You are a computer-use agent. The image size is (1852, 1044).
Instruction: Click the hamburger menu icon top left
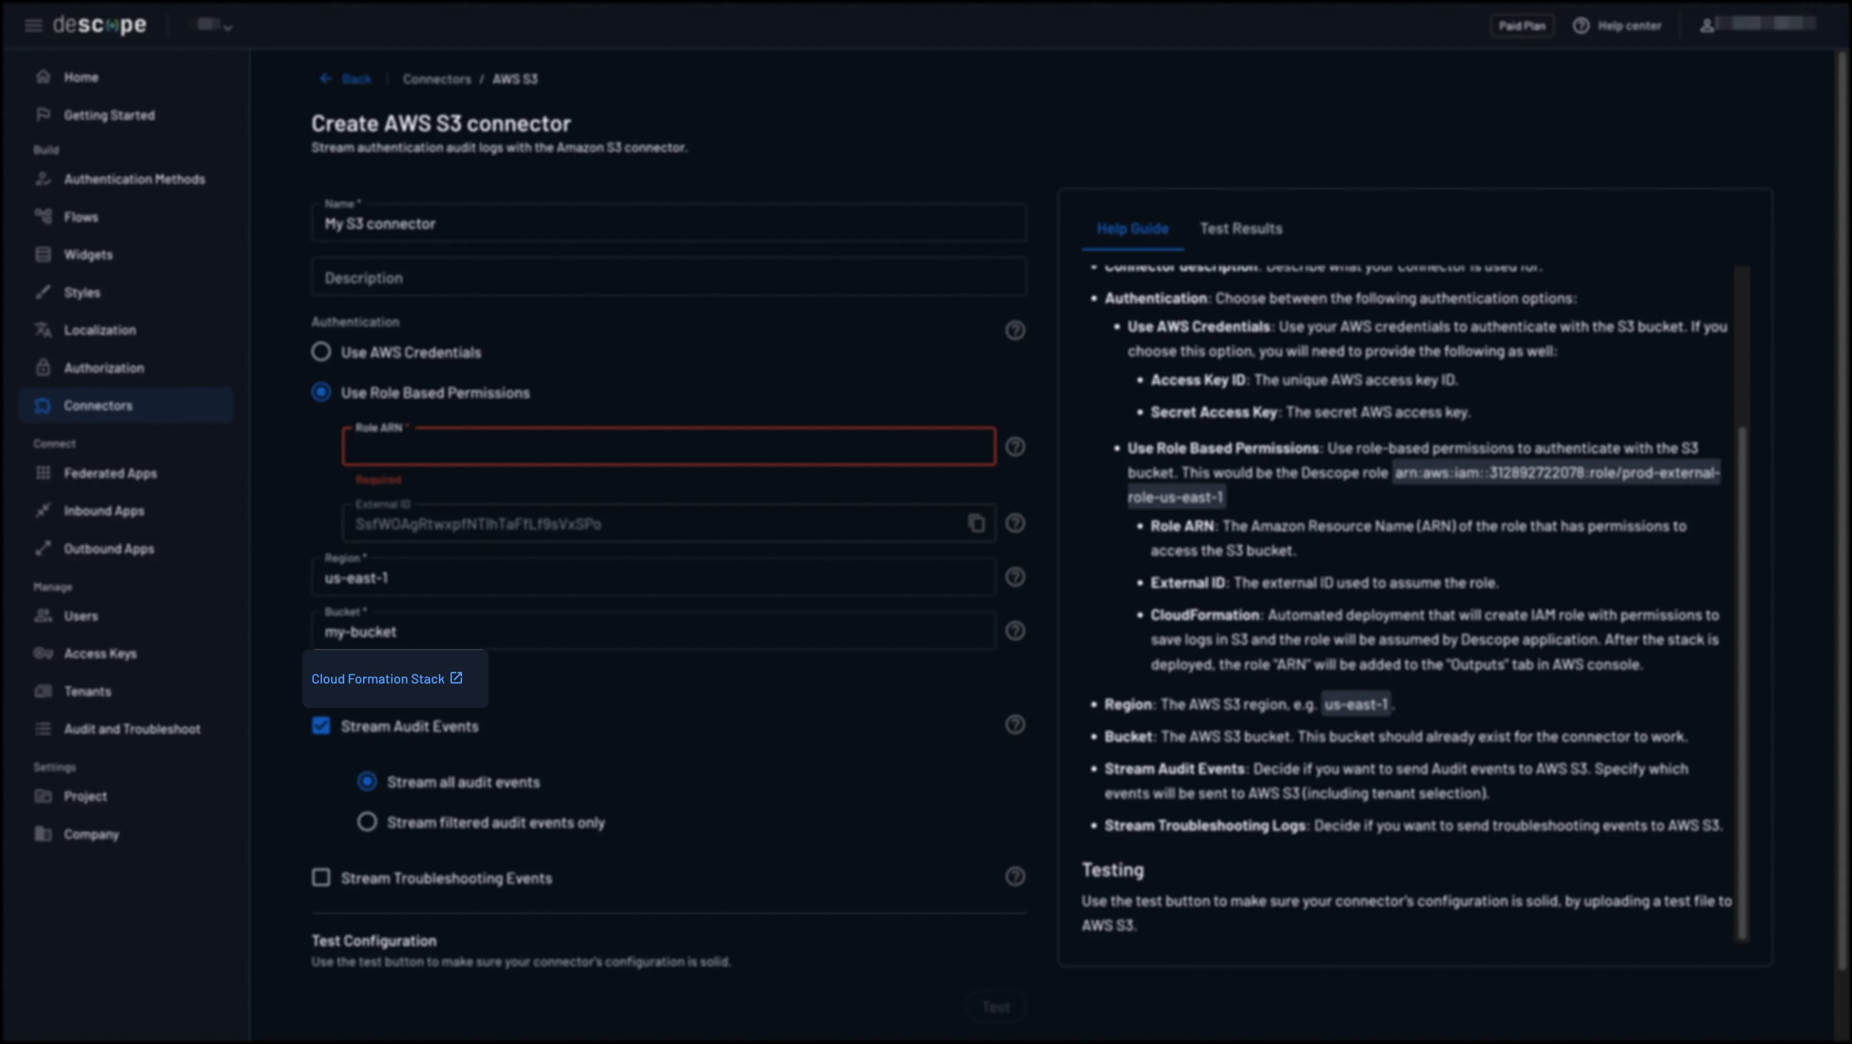(x=32, y=25)
